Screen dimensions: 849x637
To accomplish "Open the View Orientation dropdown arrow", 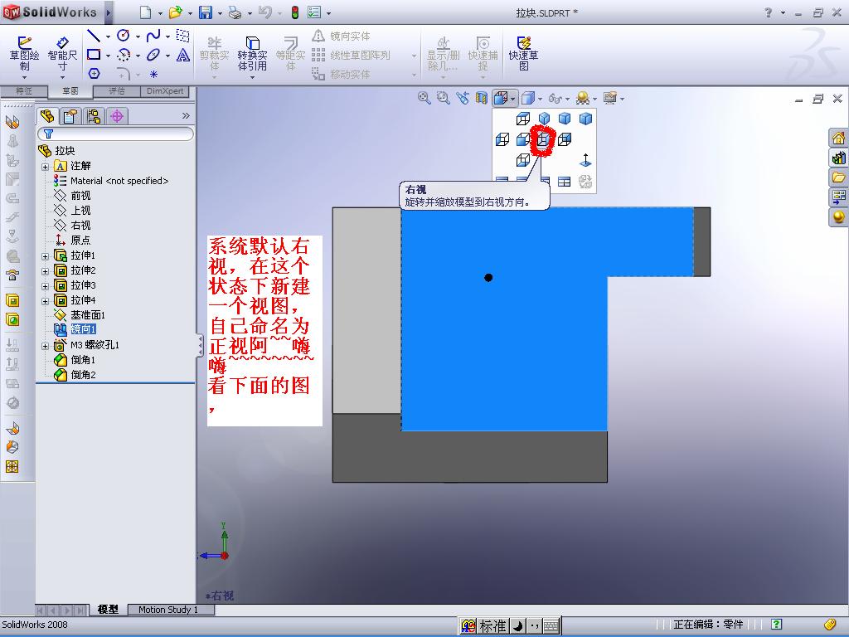I will click(512, 100).
